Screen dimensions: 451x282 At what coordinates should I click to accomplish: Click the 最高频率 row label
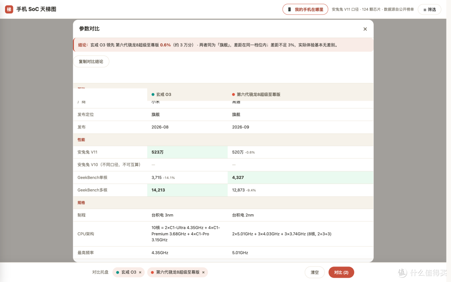pyautogui.click(x=86, y=253)
